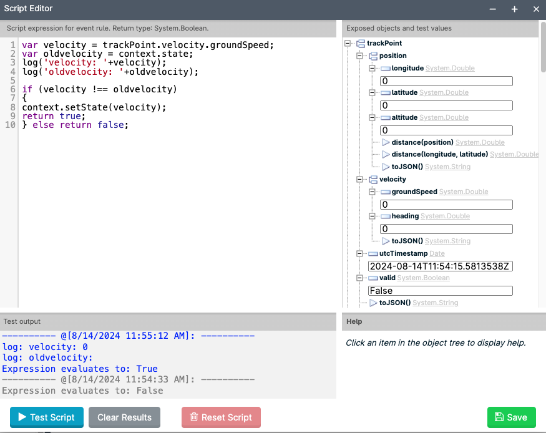The width and height of the screenshot is (546, 433).
Task: Click the longitude property icon
Action: [x=386, y=69]
